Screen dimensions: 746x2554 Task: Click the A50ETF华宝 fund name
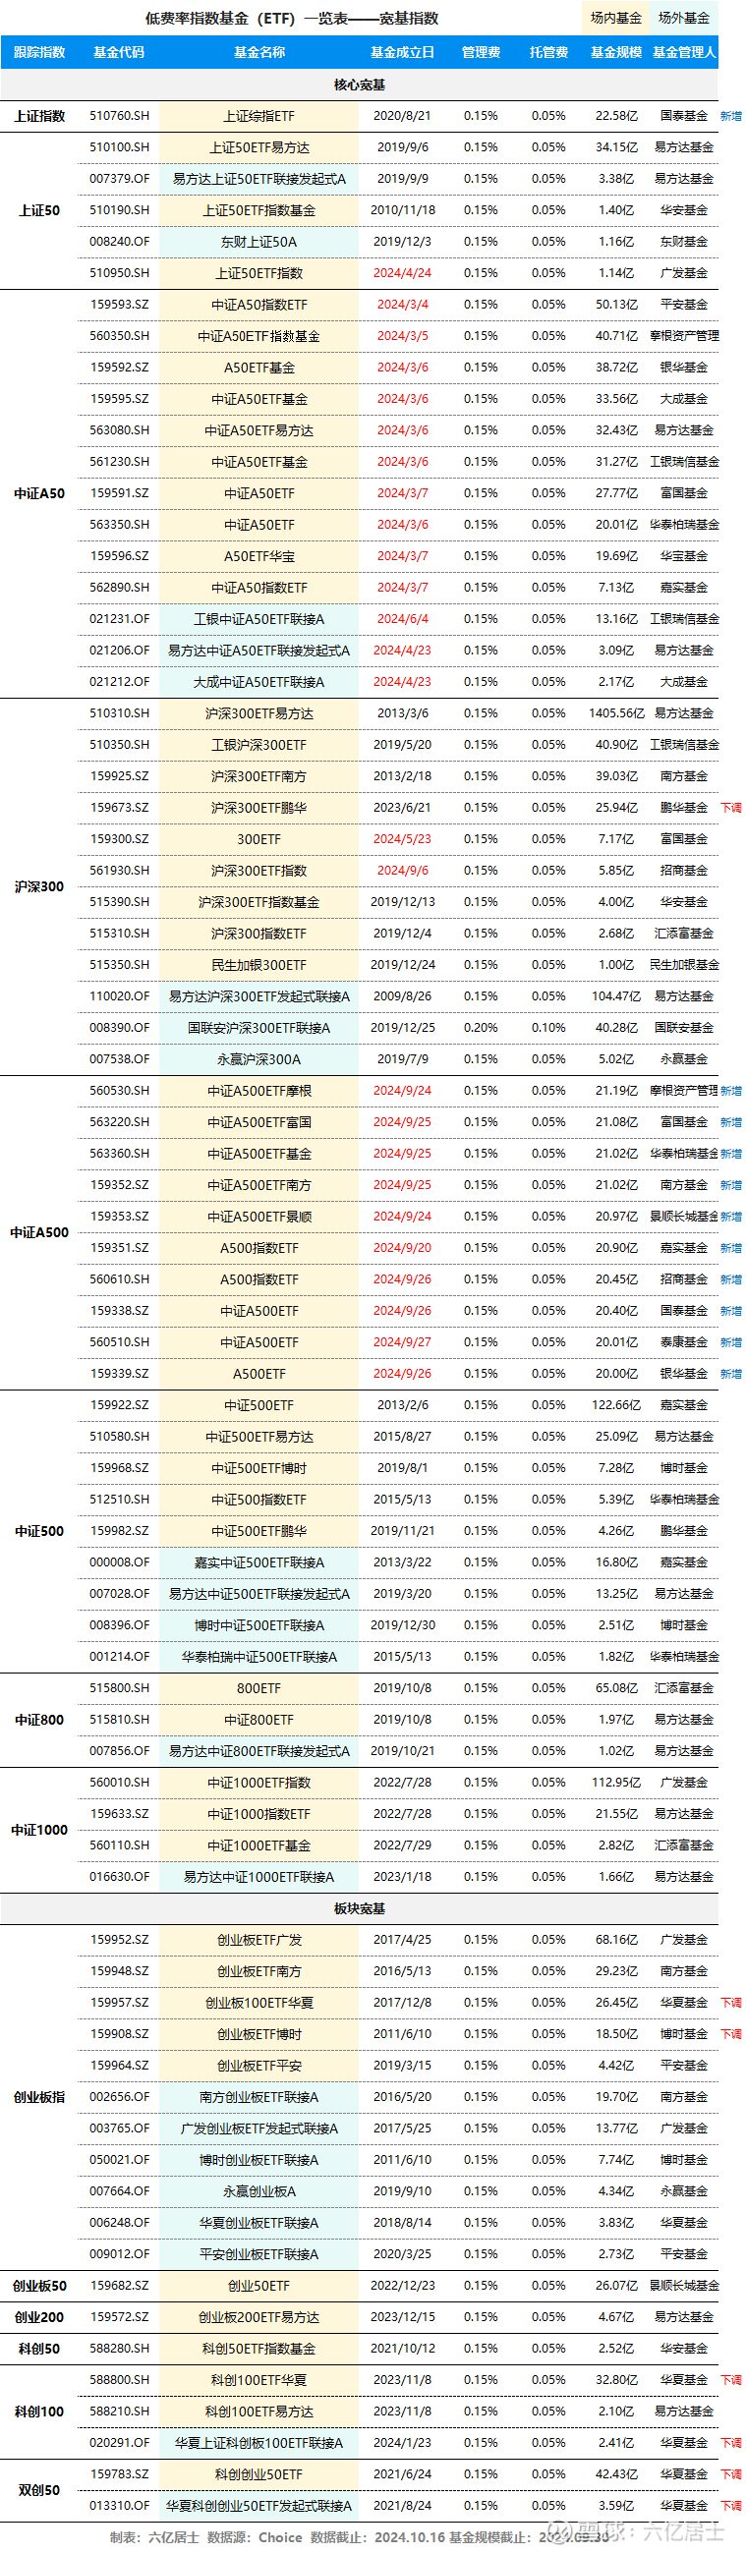pyautogui.click(x=258, y=556)
